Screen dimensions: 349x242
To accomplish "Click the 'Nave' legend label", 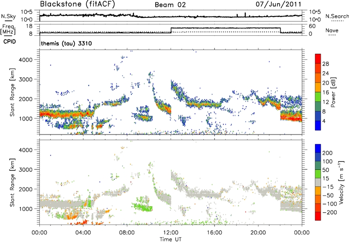I will pyautogui.click(x=332, y=31).
